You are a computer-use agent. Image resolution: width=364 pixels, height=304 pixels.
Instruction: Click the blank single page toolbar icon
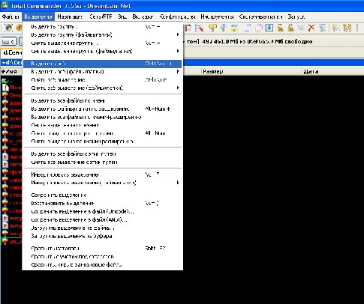248,28
